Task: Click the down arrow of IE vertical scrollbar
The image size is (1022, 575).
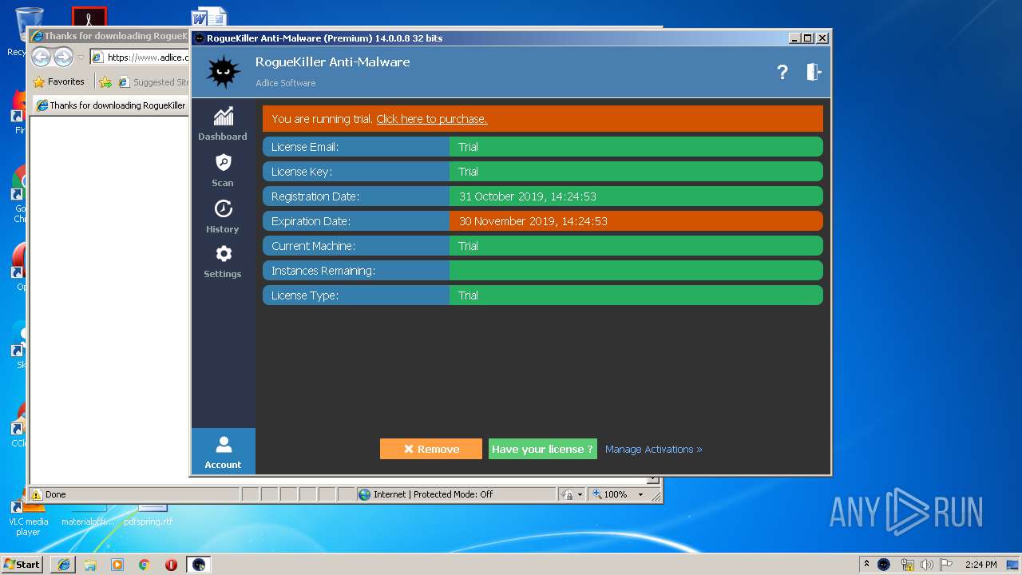Action: tap(653, 480)
